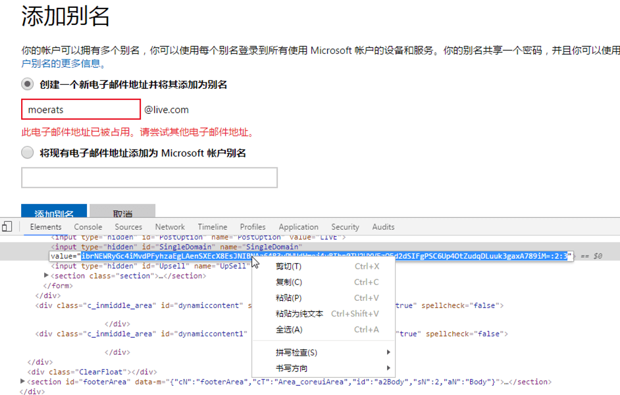620x395 pixels.
Task: Click the 取消 cancel button
Action: point(122,211)
